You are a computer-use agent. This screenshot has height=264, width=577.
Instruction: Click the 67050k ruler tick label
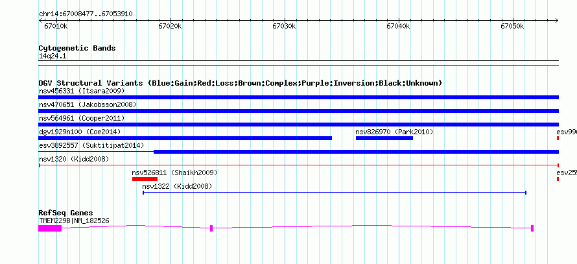click(512, 27)
